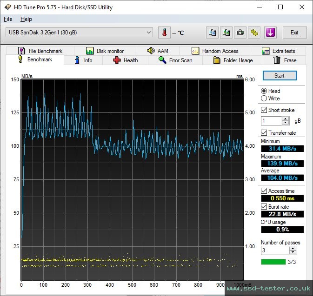Click the 0.550 ms access time value
This screenshot has height=296, width=313.
(282, 198)
